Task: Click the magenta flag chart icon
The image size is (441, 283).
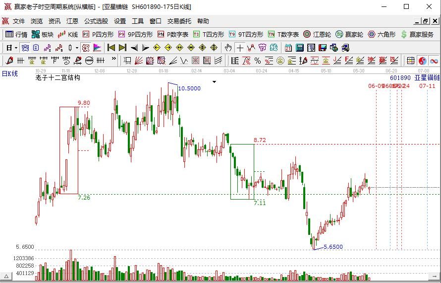Action: 97,48
